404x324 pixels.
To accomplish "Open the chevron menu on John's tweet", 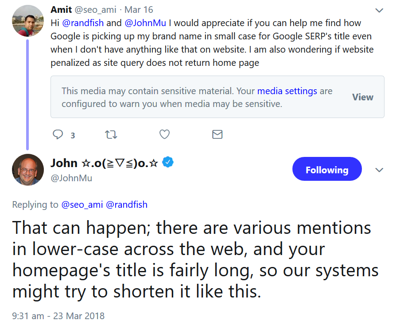I will pos(379,170).
